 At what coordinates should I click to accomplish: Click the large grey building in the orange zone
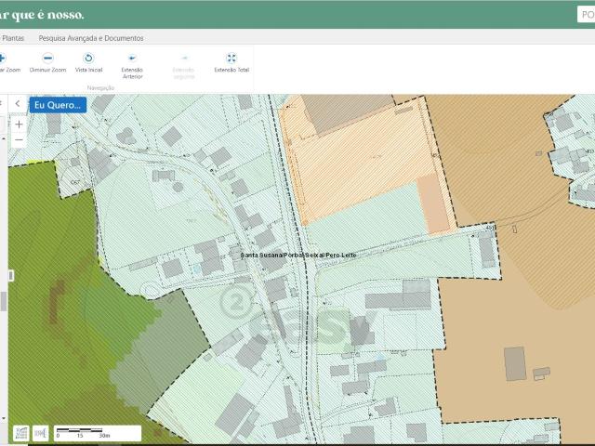pyautogui.click(x=514, y=363)
